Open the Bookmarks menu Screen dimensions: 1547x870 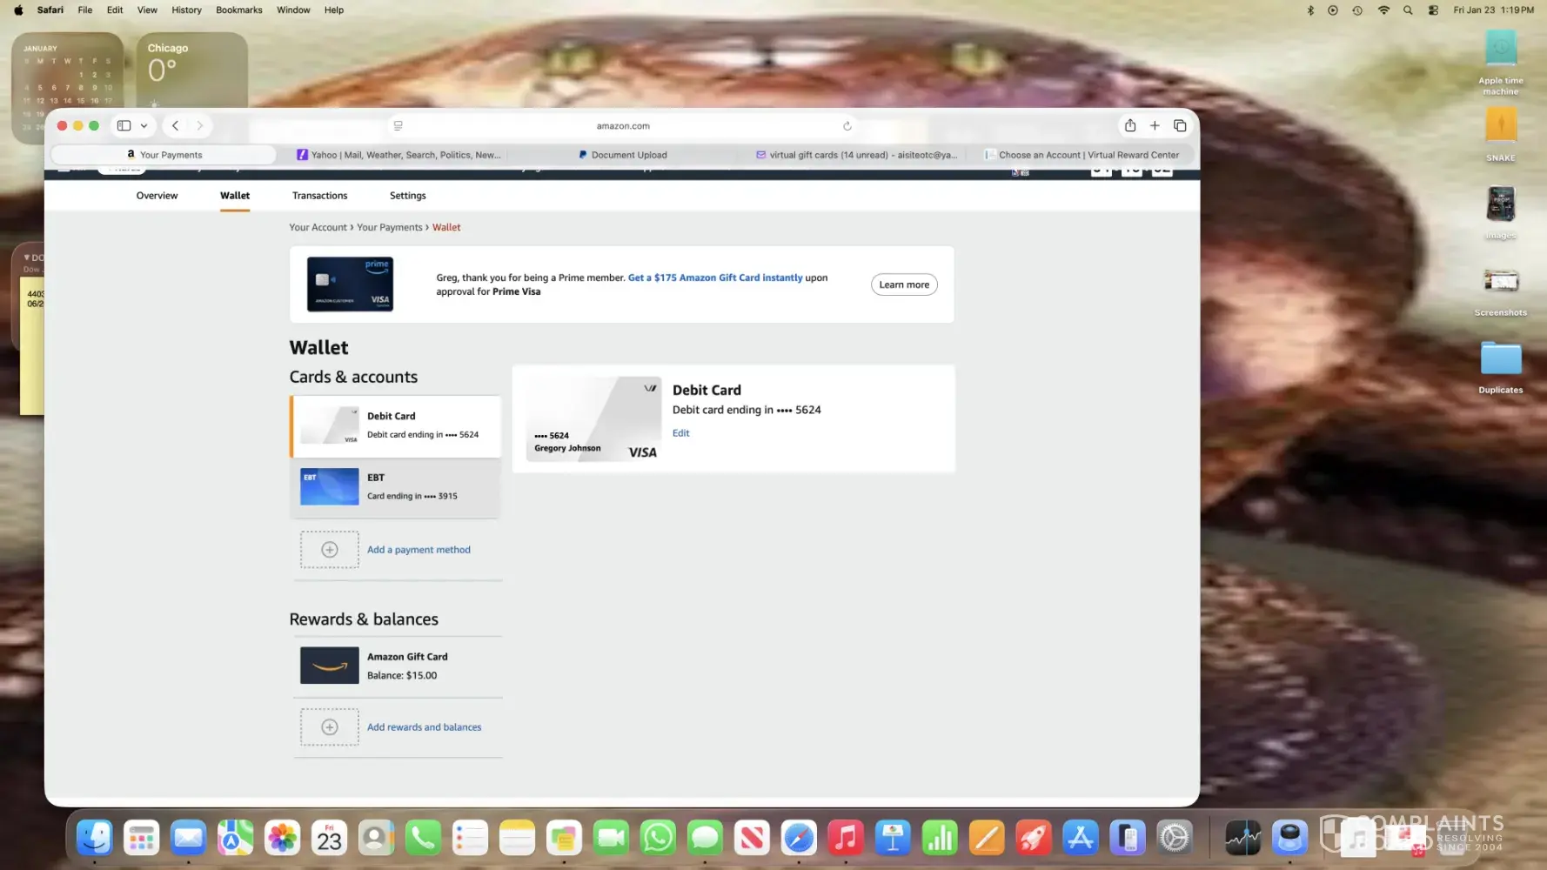pyautogui.click(x=238, y=10)
